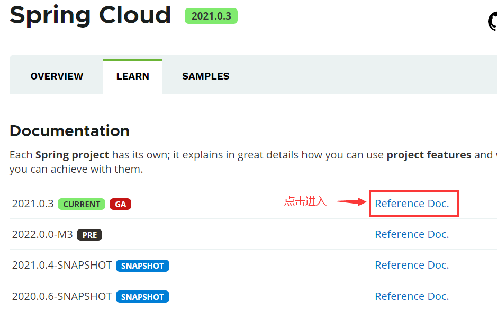Open Reference Doc for 2022.0.0-M3

point(412,234)
